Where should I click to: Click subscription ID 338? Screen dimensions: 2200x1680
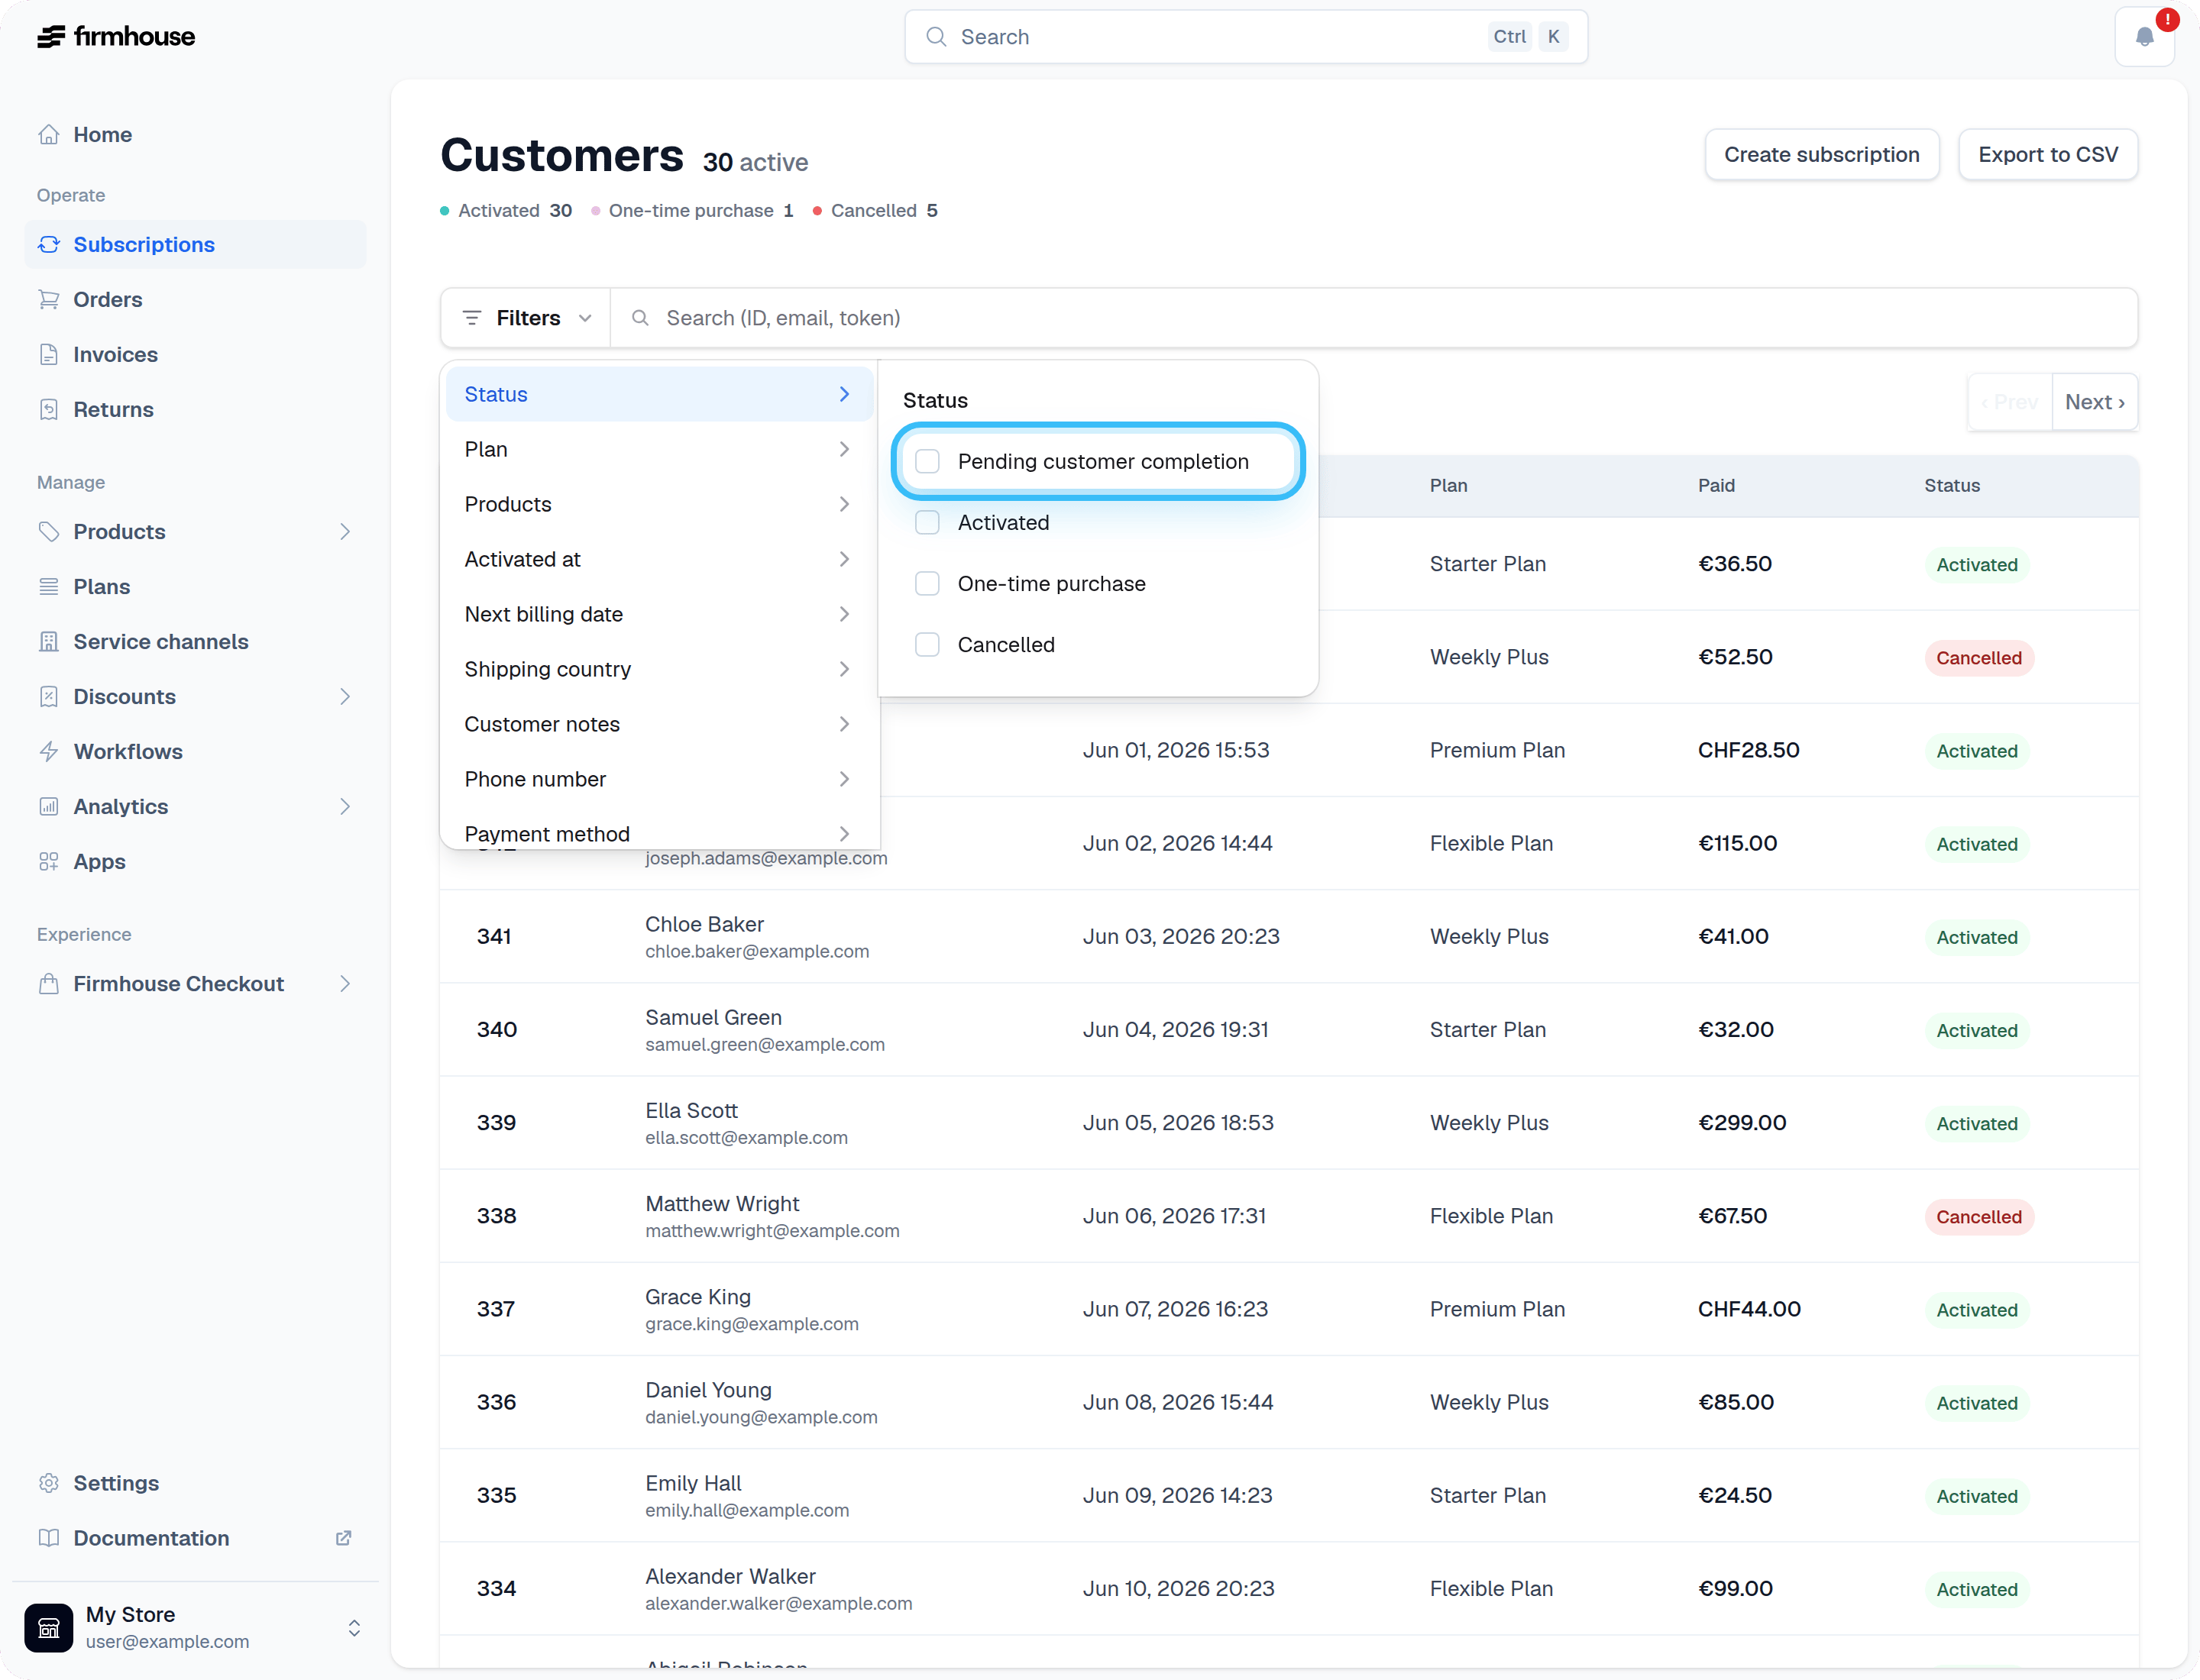tap(497, 1216)
